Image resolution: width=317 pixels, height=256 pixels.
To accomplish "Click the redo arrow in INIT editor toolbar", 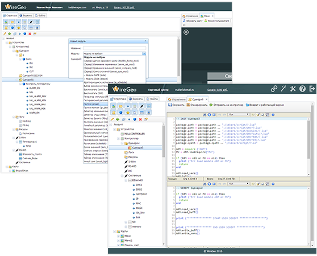I will [224, 115].
